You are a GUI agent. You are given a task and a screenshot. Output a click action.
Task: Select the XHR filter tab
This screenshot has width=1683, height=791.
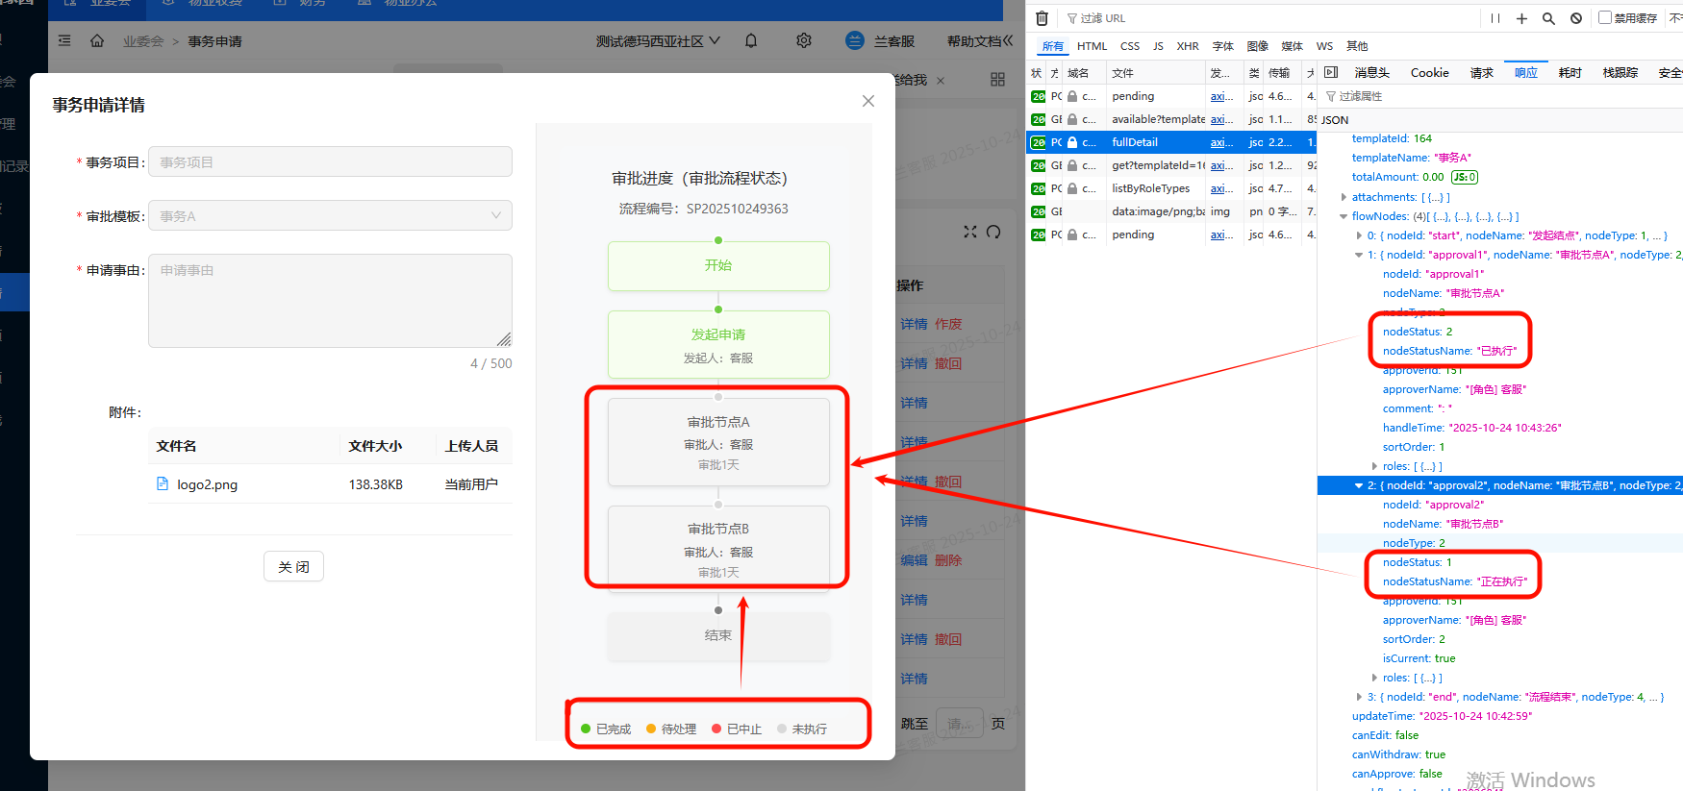1188,46
